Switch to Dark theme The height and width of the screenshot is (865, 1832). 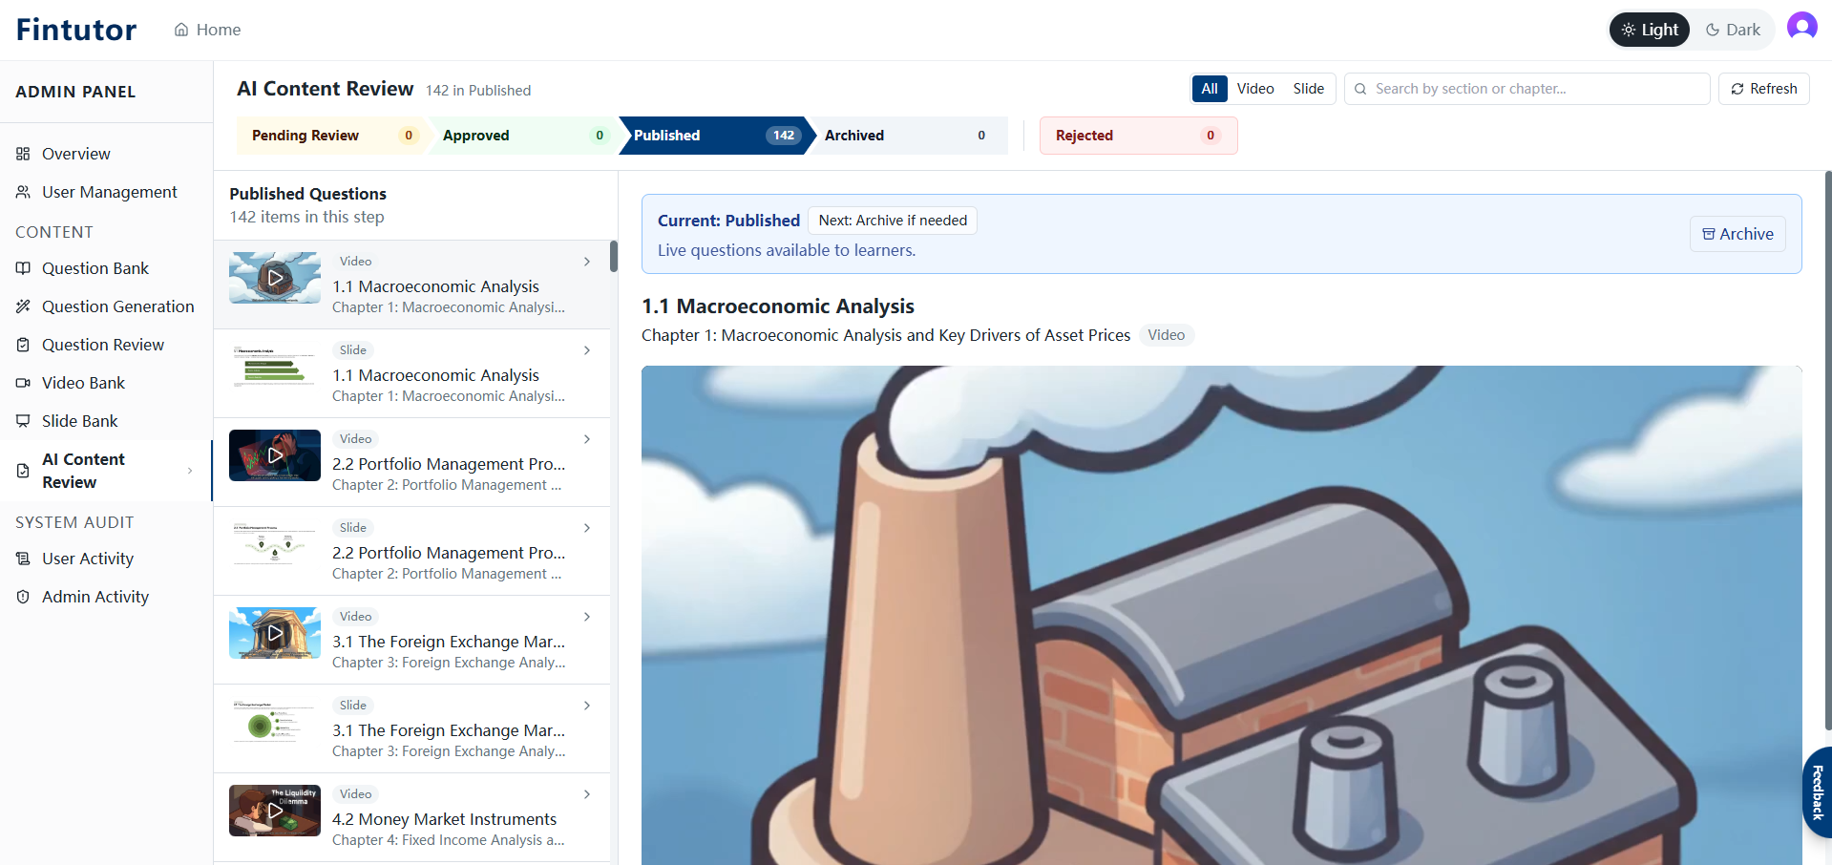click(x=1733, y=30)
